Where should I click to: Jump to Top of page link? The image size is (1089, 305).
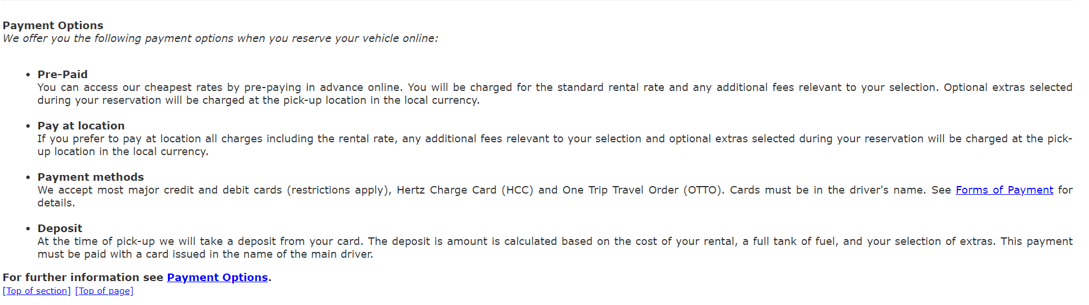tap(104, 291)
